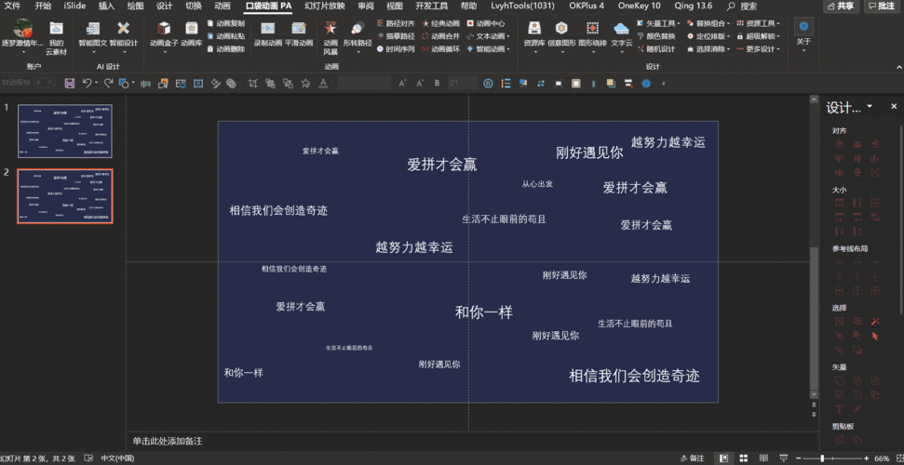904x465 pixels.
Task: Switch to the 切换 transitions tab
Action: click(x=193, y=6)
